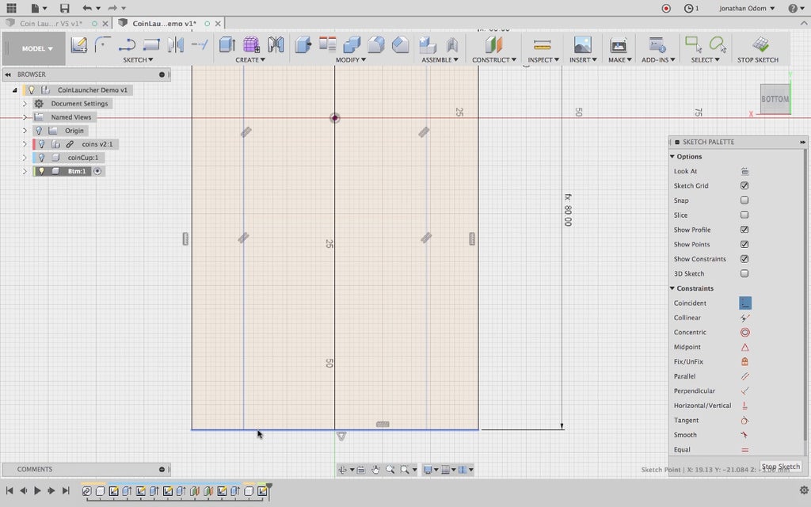Enable the Snap checkbox
The width and height of the screenshot is (811, 507).
coord(744,200)
